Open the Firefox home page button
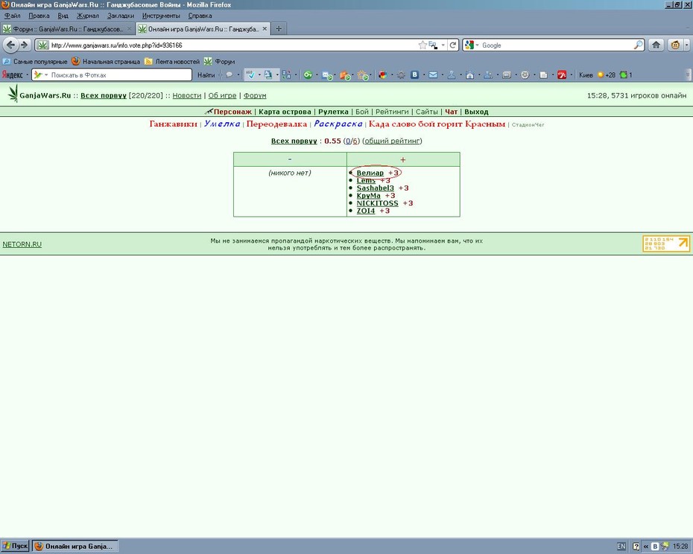 656,45
